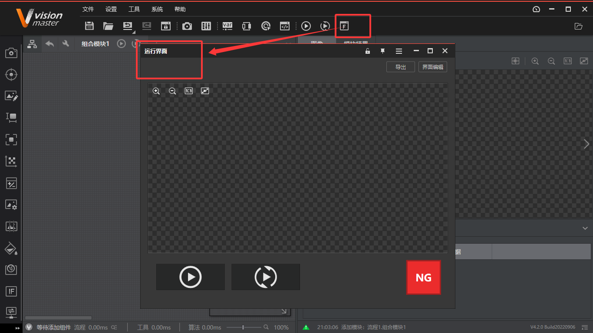Image resolution: width=593 pixels, height=333 pixels.
Task: Open the script editor icon in the toolbar
Action: point(284,26)
